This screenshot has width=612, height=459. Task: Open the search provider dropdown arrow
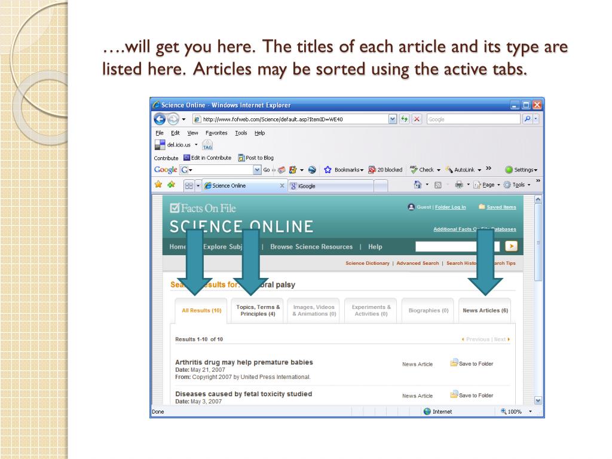pos(536,119)
